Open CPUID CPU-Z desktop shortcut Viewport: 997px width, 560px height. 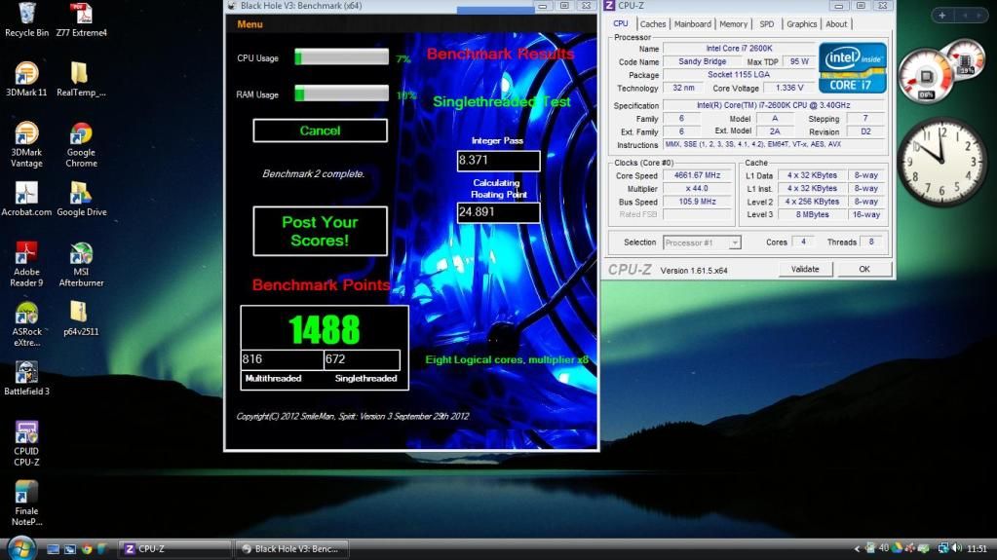click(x=26, y=444)
